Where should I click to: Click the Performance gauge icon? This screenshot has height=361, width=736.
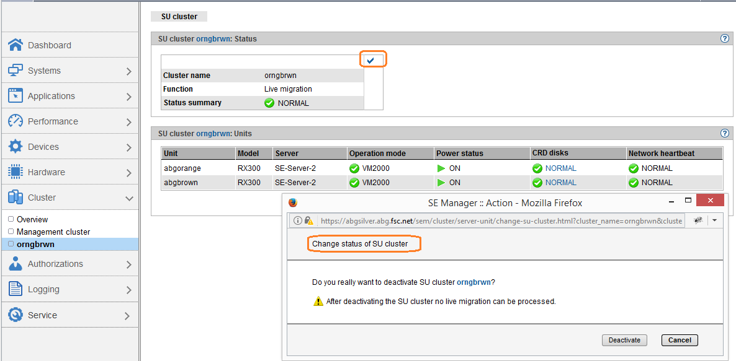pyautogui.click(x=16, y=121)
